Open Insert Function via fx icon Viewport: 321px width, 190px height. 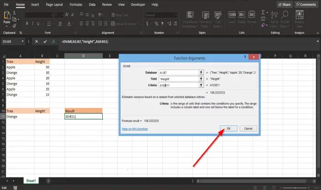click(x=54, y=42)
